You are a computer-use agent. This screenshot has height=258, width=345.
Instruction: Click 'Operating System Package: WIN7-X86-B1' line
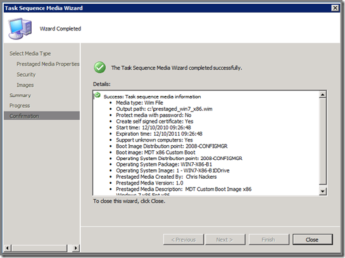pyautogui.click(x=164, y=164)
